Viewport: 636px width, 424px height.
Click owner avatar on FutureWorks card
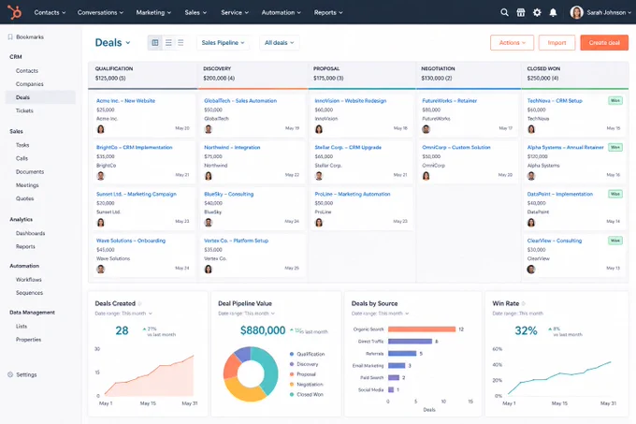(x=426, y=129)
